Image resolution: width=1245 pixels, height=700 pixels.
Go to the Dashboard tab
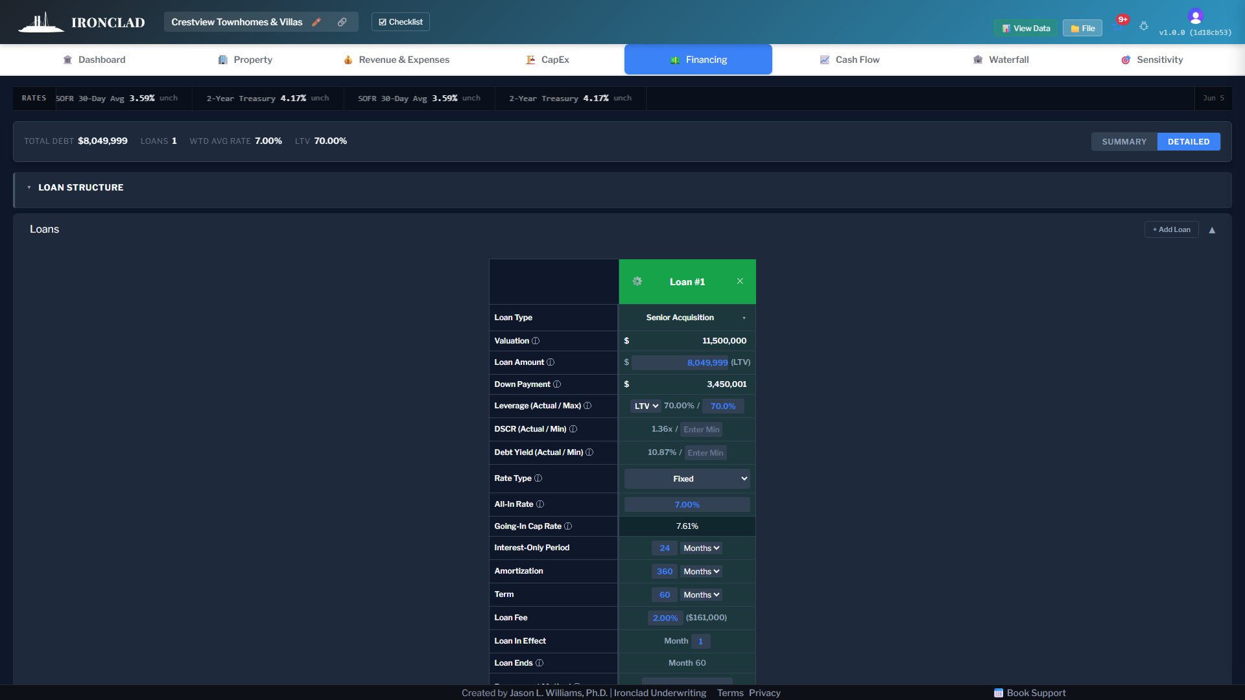94,60
